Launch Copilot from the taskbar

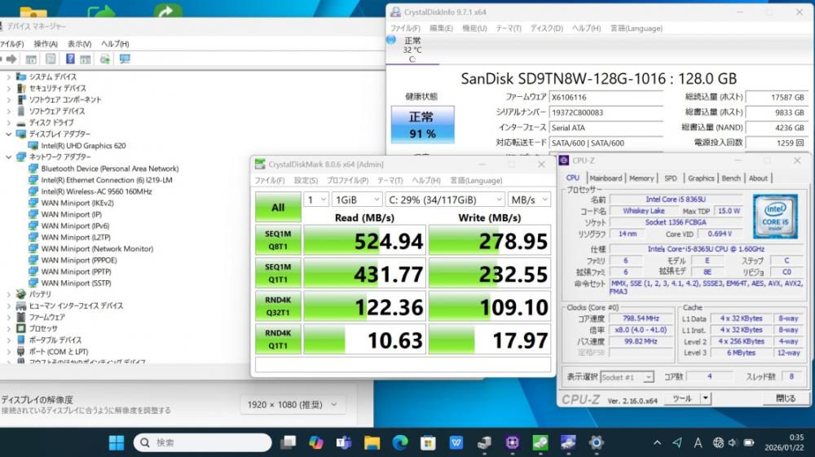click(x=316, y=442)
